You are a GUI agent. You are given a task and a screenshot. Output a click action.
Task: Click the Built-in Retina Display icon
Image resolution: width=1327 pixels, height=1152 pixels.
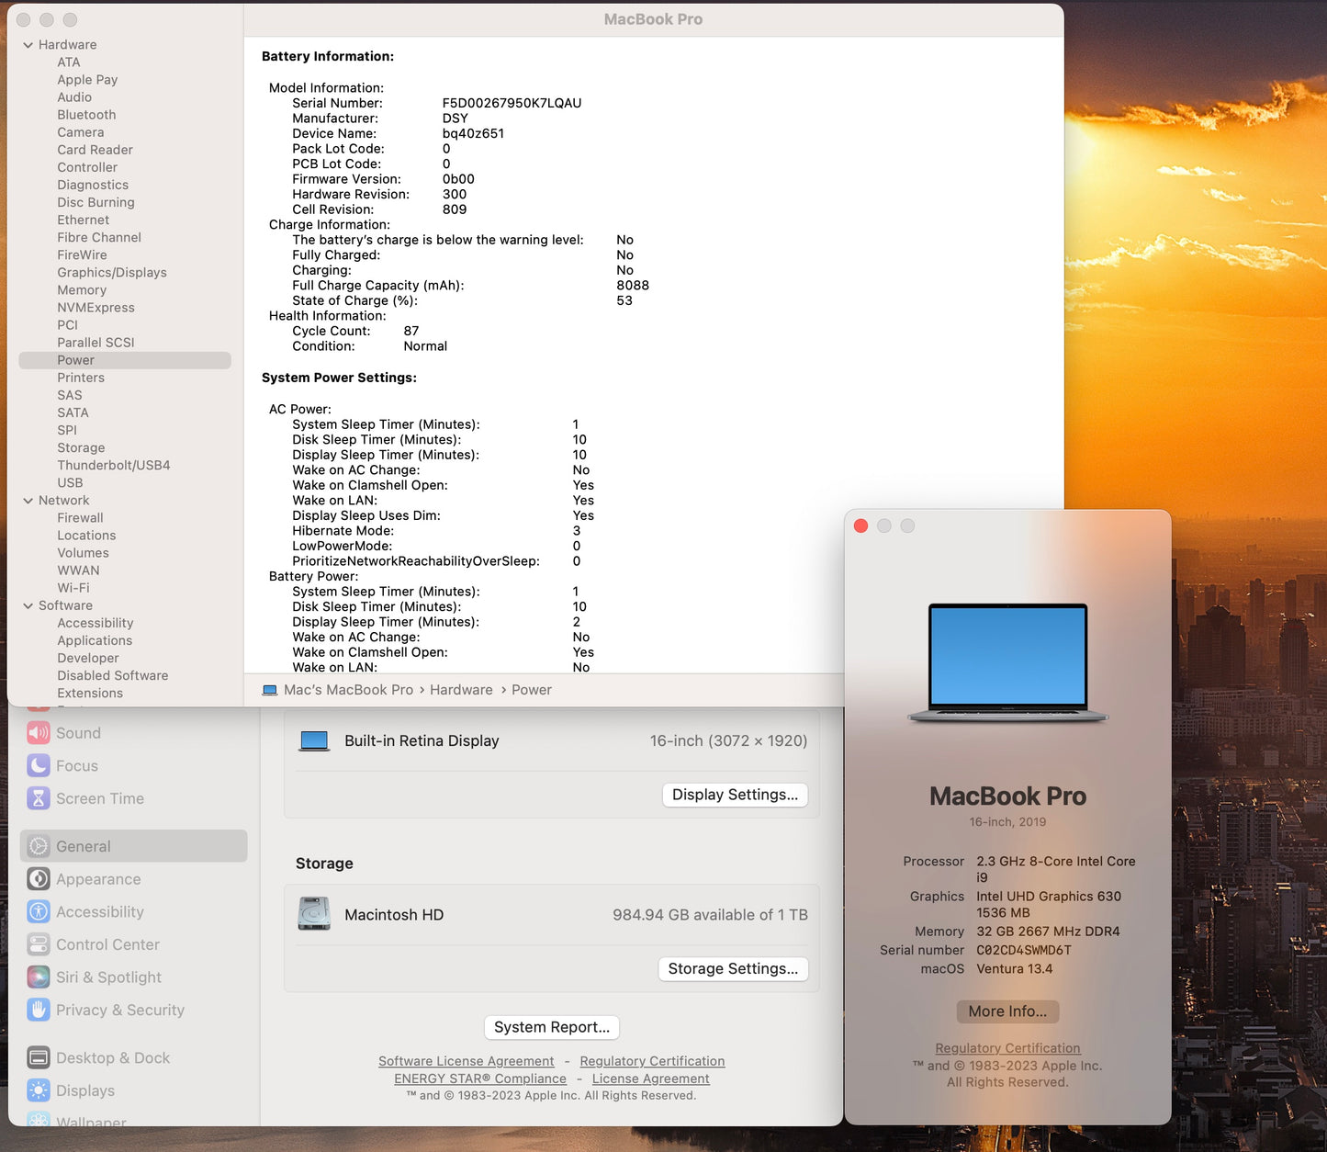coord(315,740)
